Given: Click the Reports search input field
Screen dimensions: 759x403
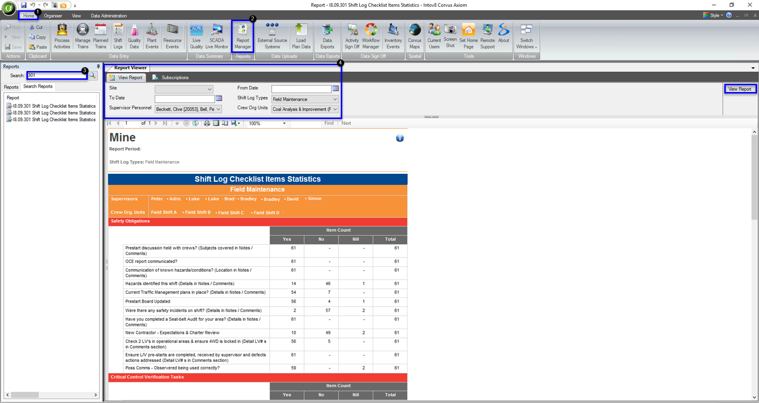Looking at the screenshot, I should [x=57, y=75].
